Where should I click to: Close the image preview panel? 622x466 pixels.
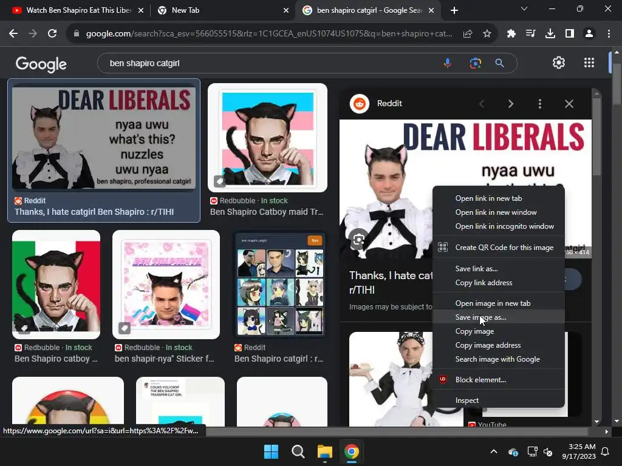click(x=569, y=104)
